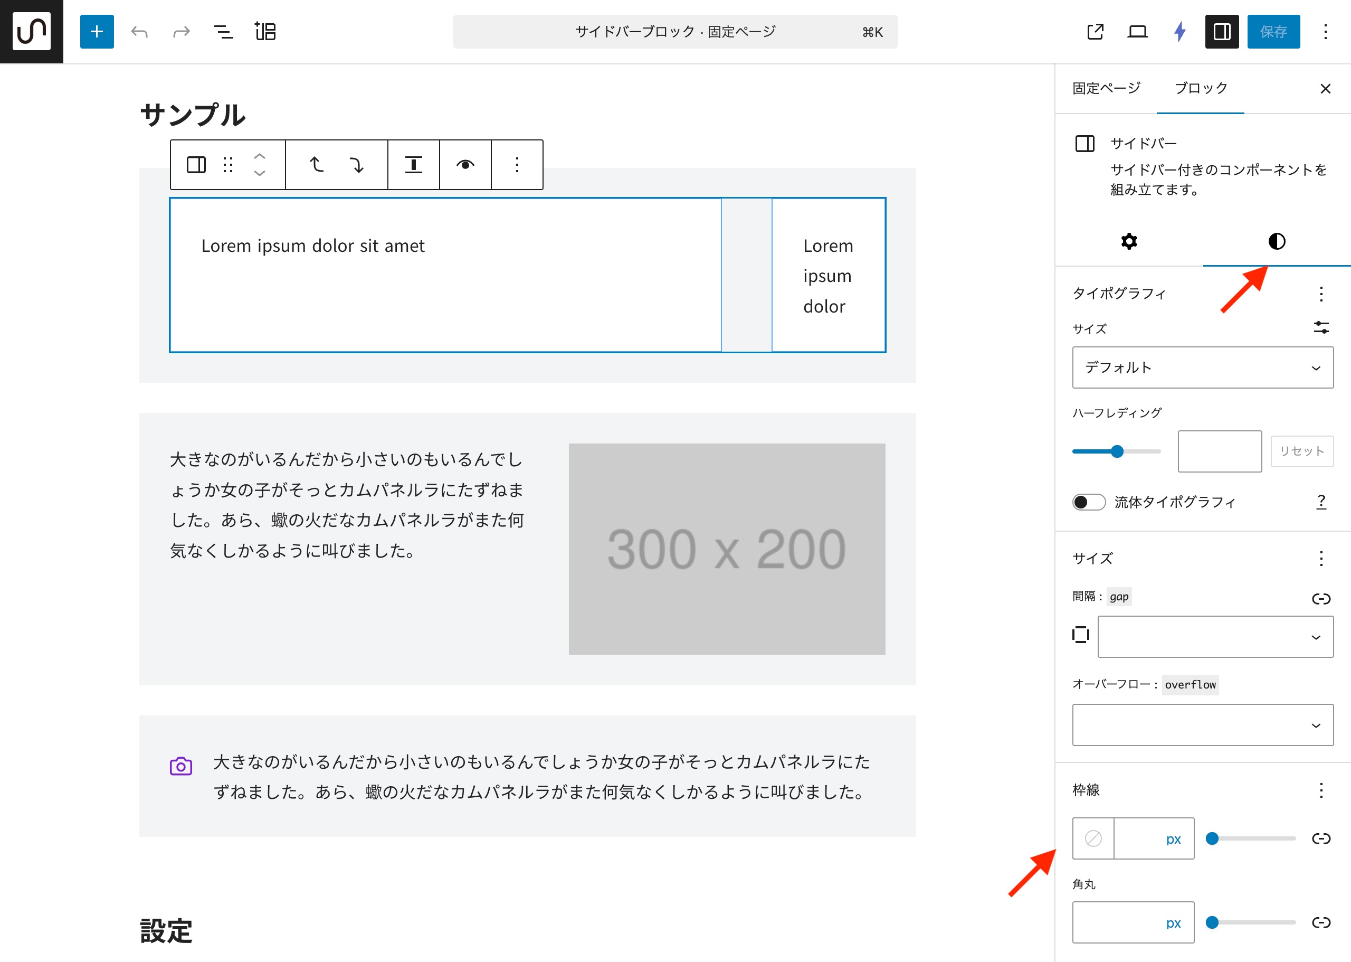
Task: Adjust the ハーフレディング slider handle
Action: 1117,451
